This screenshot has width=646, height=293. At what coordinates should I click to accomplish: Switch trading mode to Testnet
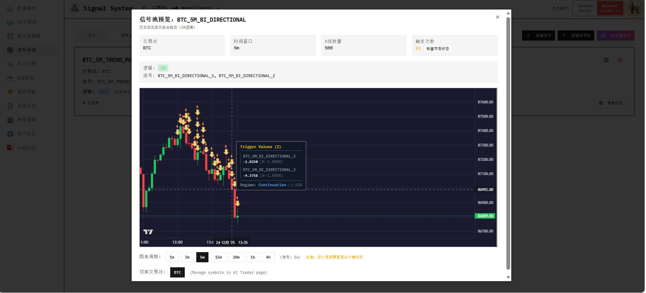pos(585,8)
